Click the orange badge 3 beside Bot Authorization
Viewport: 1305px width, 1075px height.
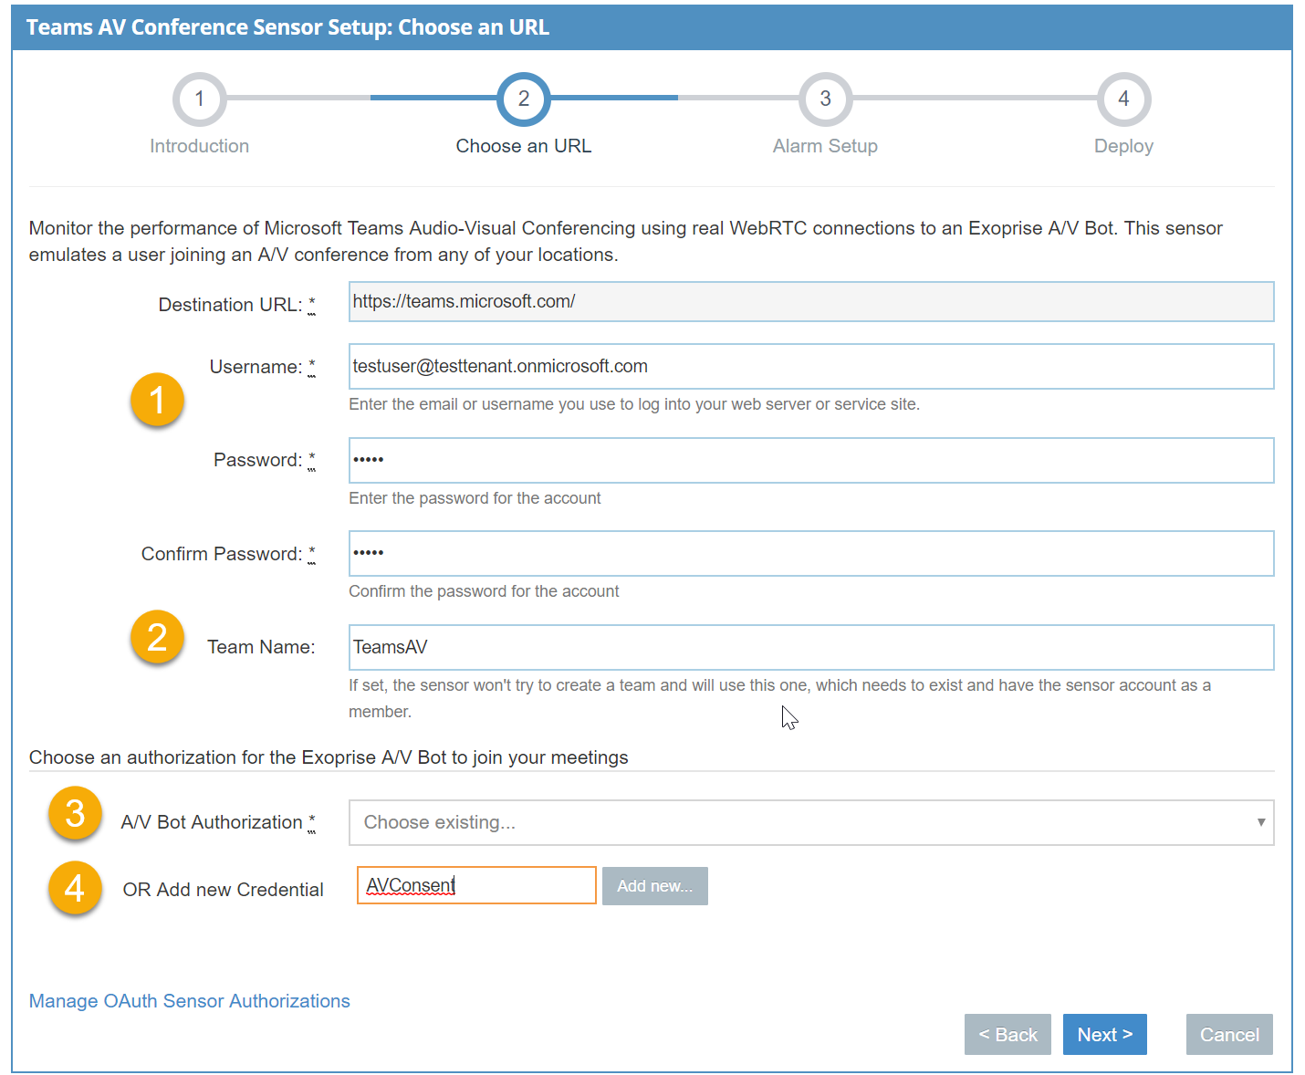coord(74,814)
